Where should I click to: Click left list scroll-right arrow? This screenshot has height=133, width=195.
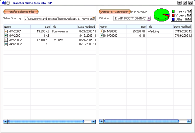tap(93, 121)
